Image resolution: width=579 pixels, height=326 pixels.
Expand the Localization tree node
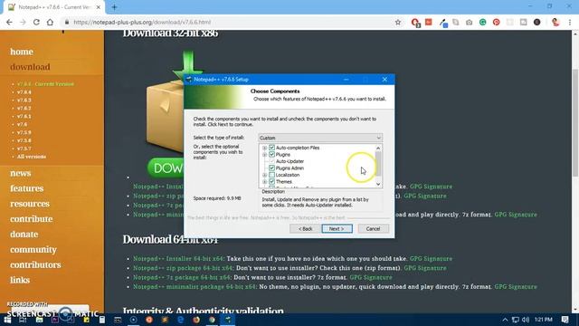point(264,175)
